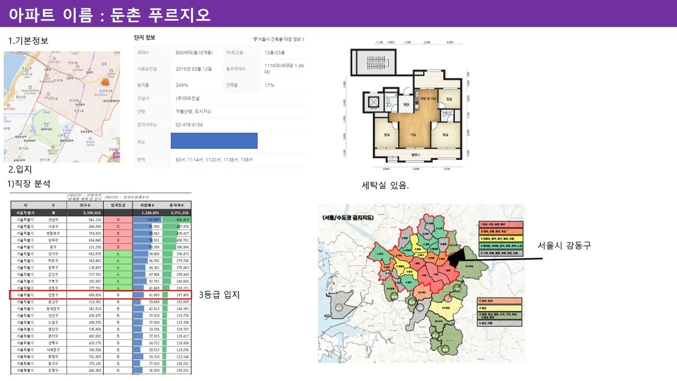The width and height of the screenshot is (677, 381).
Task: Click the 세대수 row label
Action: click(x=144, y=52)
